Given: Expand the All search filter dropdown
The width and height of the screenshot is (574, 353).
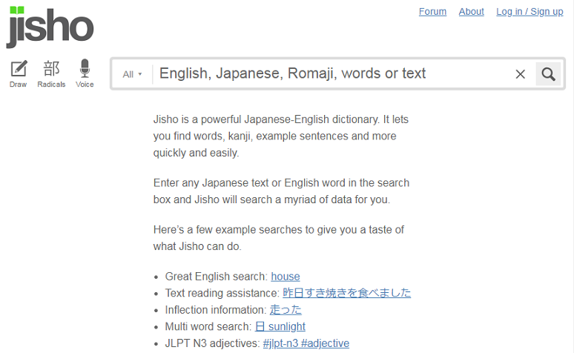Looking at the screenshot, I should tap(132, 74).
